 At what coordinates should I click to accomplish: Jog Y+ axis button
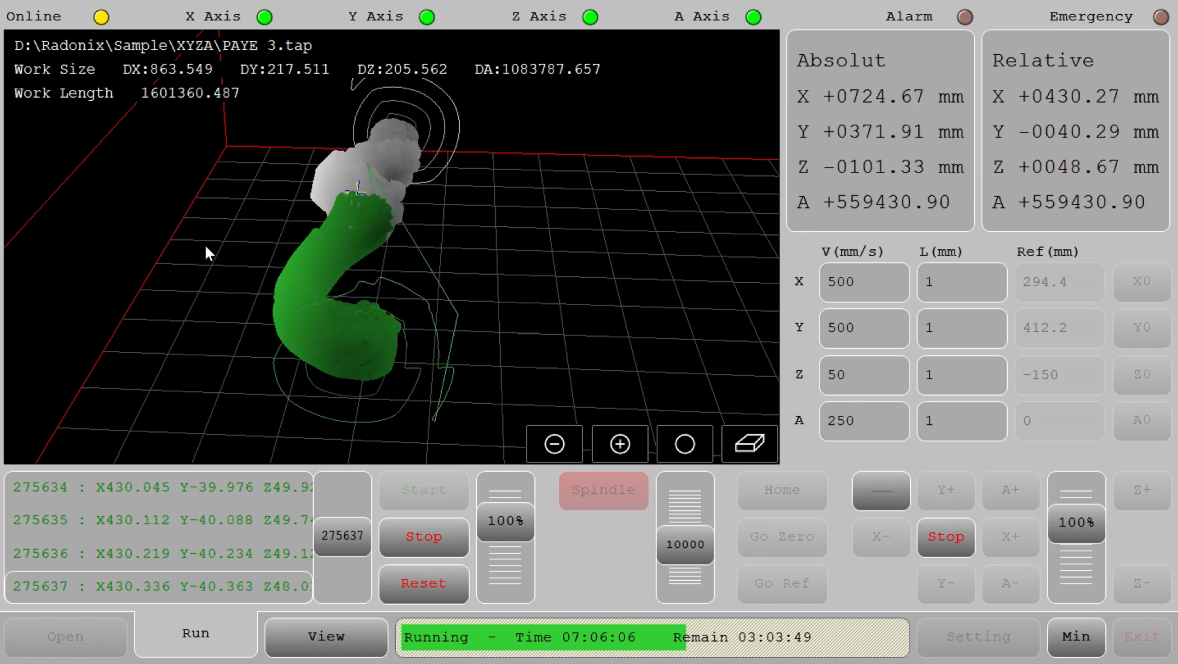tap(946, 490)
